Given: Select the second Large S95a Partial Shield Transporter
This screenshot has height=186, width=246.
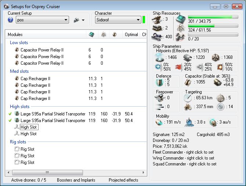Looking at the screenshot, I should click(53, 120).
